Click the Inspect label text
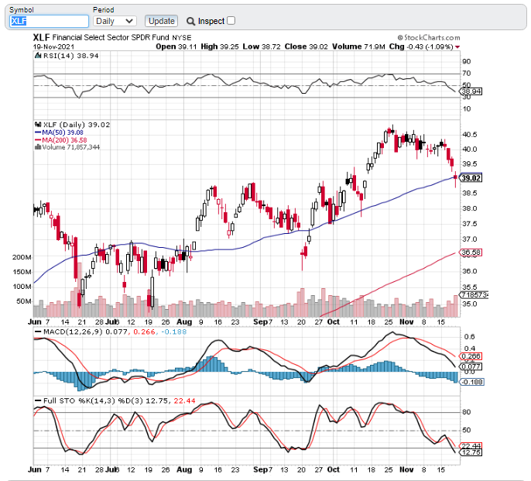This screenshot has width=531, height=481. click(x=211, y=21)
